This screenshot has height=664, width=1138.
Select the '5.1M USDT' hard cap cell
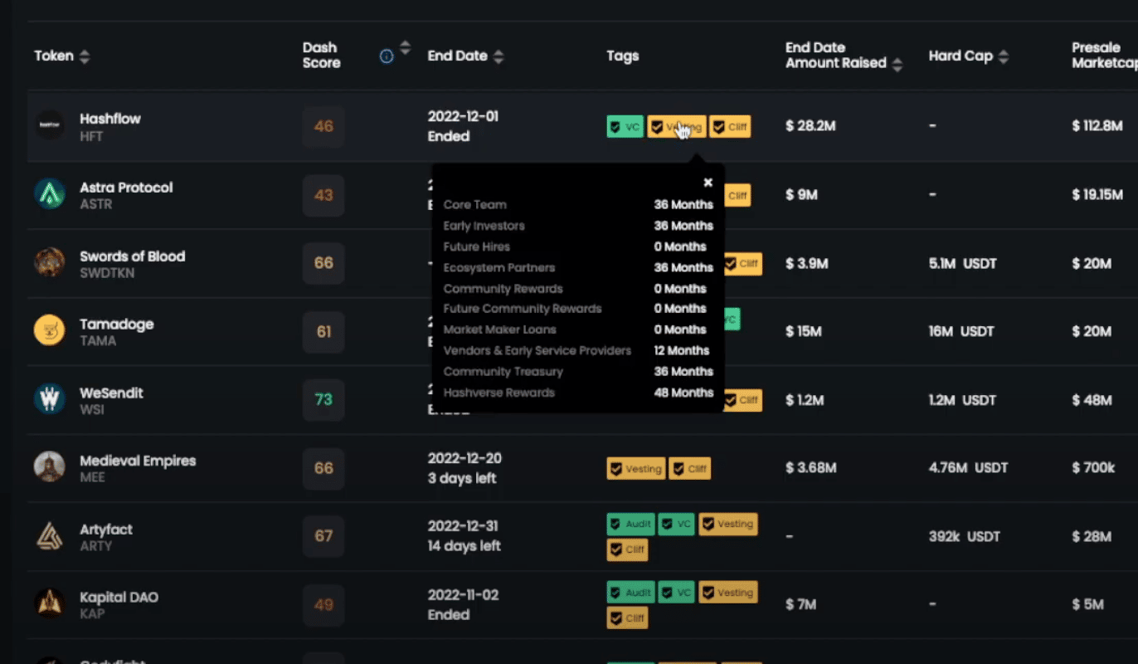click(963, 263)
